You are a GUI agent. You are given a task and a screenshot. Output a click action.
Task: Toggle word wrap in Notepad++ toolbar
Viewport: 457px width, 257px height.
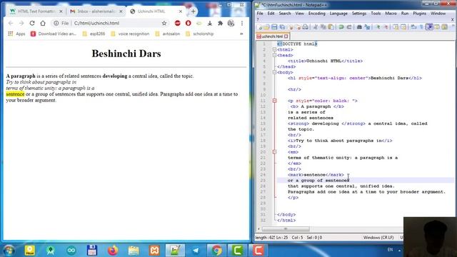(x=413, y=27)
